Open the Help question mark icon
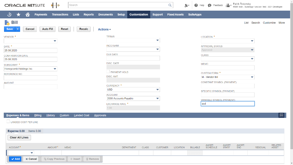The image size is (293, 165). [196, 5]
